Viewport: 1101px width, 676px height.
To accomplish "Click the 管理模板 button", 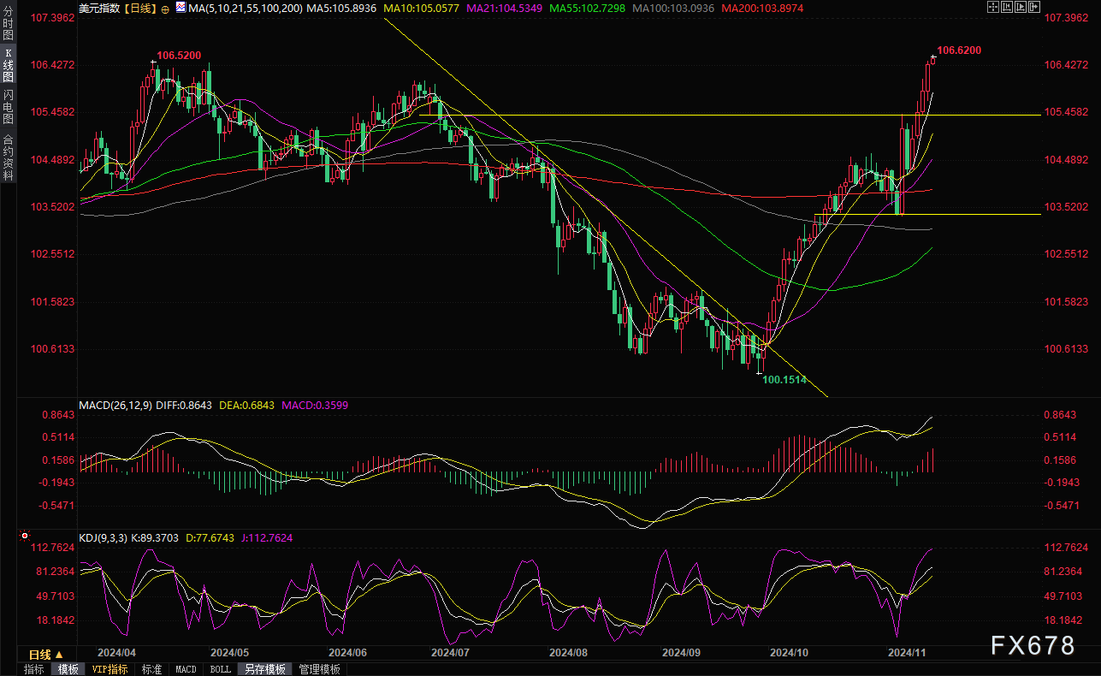I will point(320,669).
